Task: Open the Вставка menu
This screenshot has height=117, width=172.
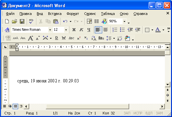Action: tap(55, 14)
